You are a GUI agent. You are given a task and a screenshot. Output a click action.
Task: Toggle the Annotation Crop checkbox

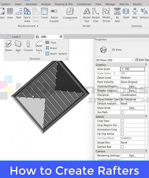122,130
